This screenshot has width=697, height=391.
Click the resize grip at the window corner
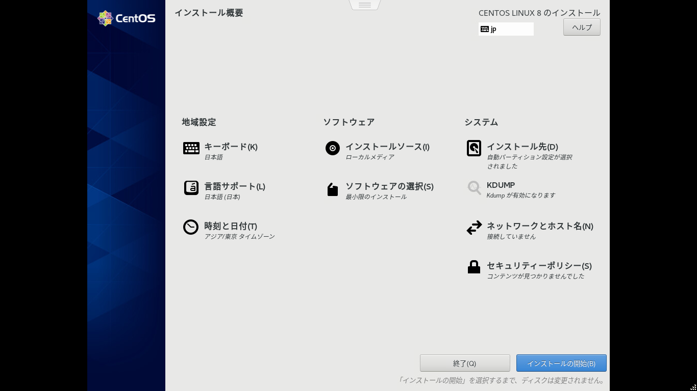tap(693, 387)
